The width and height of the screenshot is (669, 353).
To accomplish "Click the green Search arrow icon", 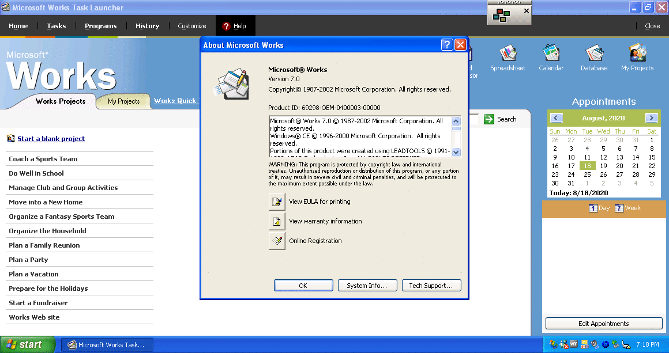I will (x=489, y=119).
